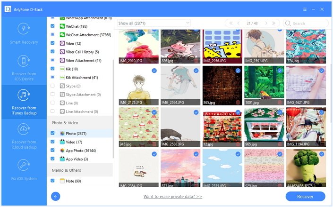Toggle the Viber Attachment checkbox

coord(52,60)
